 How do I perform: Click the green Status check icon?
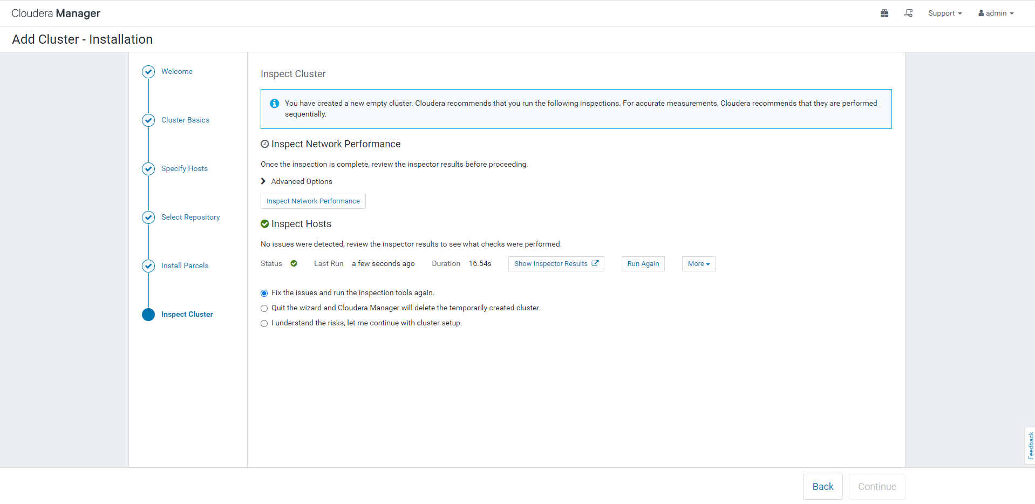[294, 264]
